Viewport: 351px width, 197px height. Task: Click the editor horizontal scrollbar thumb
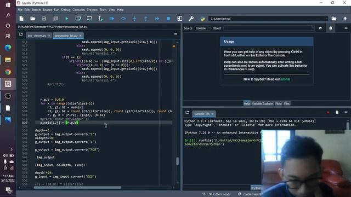coord(77,188)
